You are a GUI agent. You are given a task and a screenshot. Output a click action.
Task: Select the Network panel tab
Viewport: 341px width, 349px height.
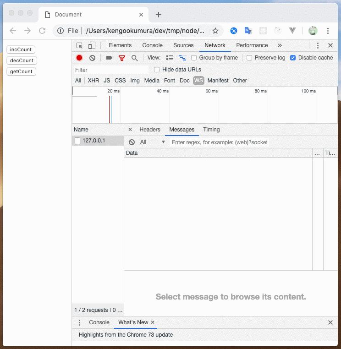pos(215,45)
